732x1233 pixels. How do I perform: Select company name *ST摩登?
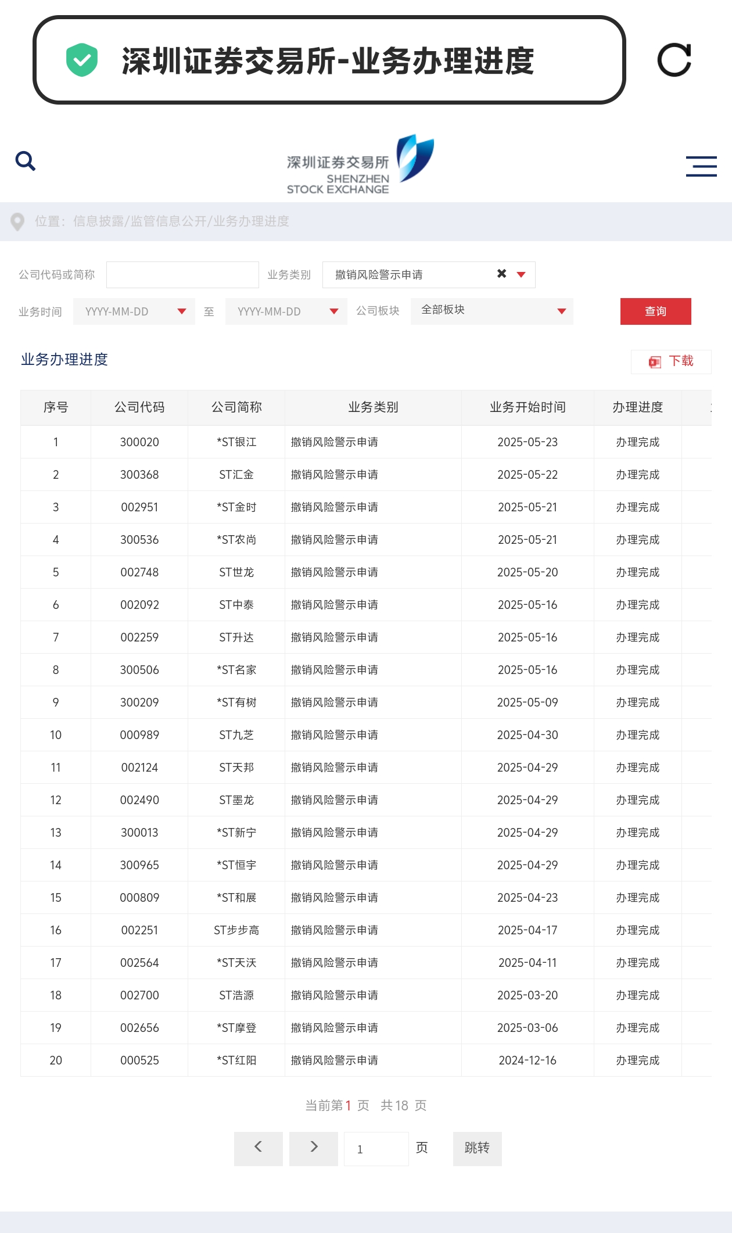coord(236,1028)
